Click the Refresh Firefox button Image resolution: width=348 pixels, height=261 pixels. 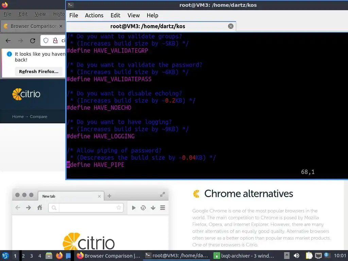click(x=39, y=71)
